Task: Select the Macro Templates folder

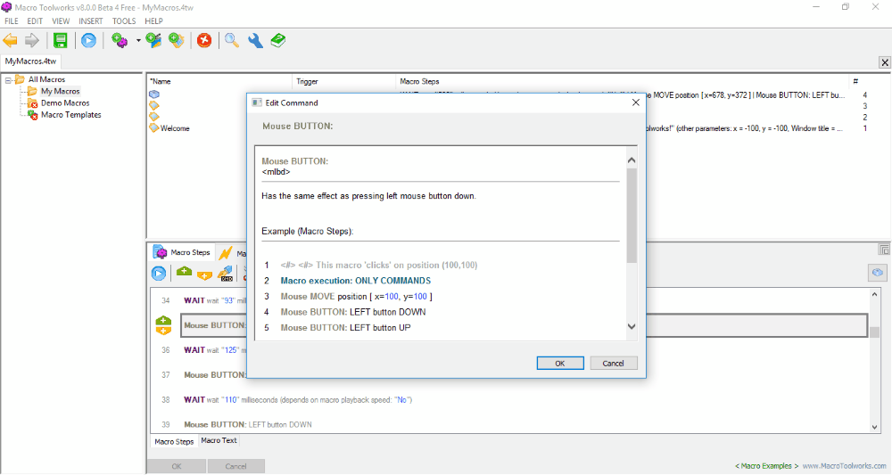Action: click(x=70, y=115)
